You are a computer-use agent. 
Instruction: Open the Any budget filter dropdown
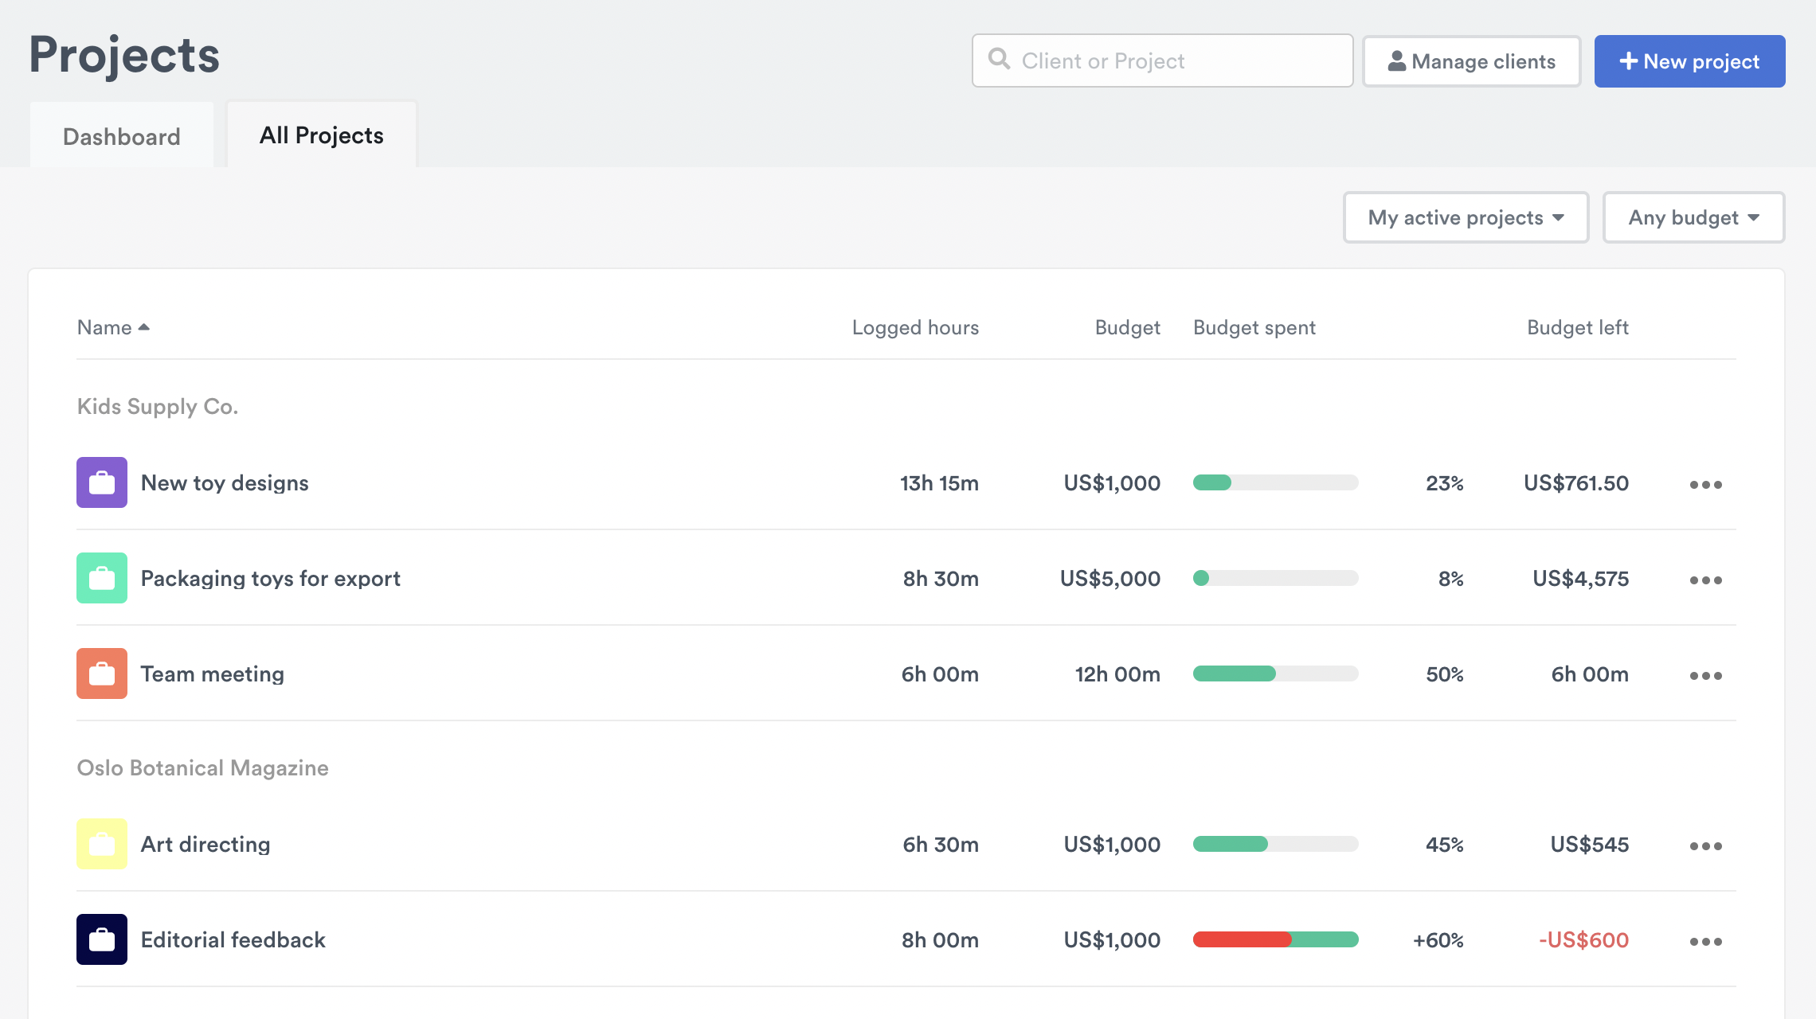(1693, 217)
